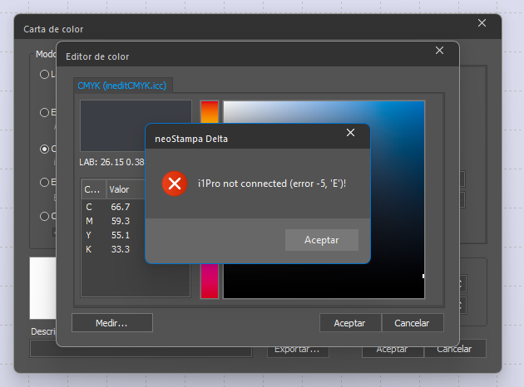This screenshot has width=524, height=387.
Task: Click the red error icon in the dialog
Action: pyautogui.click(x=175, y=184)
